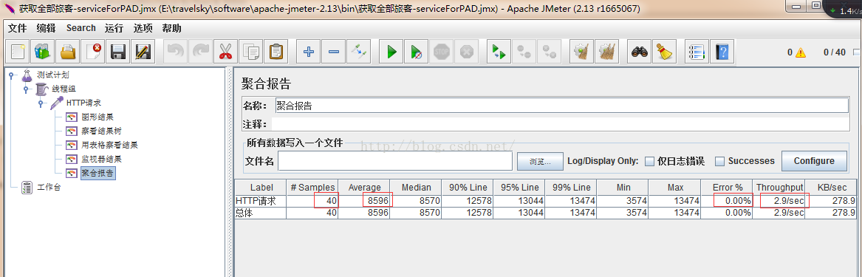
Task: Collapse the 测试计划 tree node toggle
Action: tap(11, 75)
